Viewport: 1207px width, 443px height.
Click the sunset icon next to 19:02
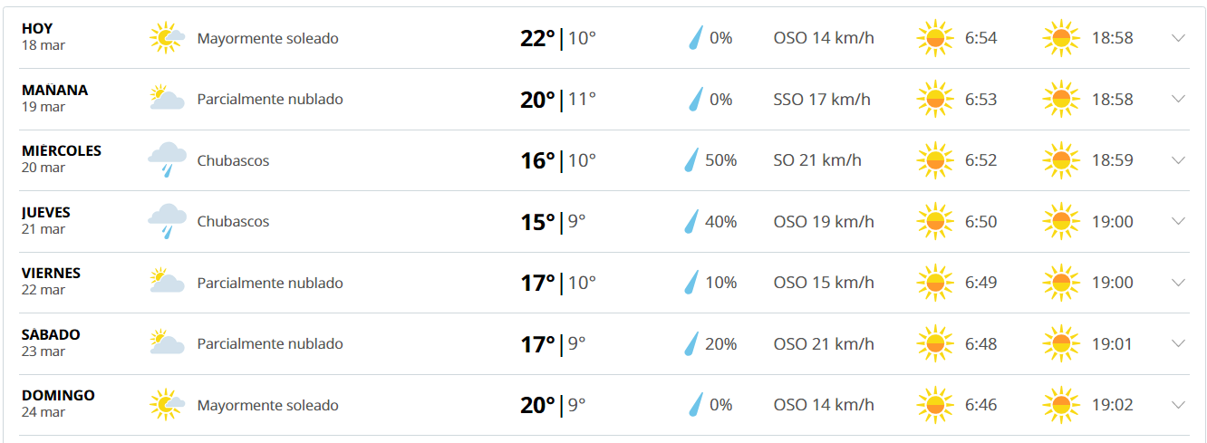coord(1061,405)
